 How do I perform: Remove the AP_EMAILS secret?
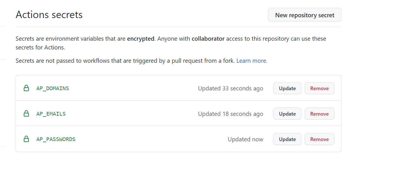(319, 114)
